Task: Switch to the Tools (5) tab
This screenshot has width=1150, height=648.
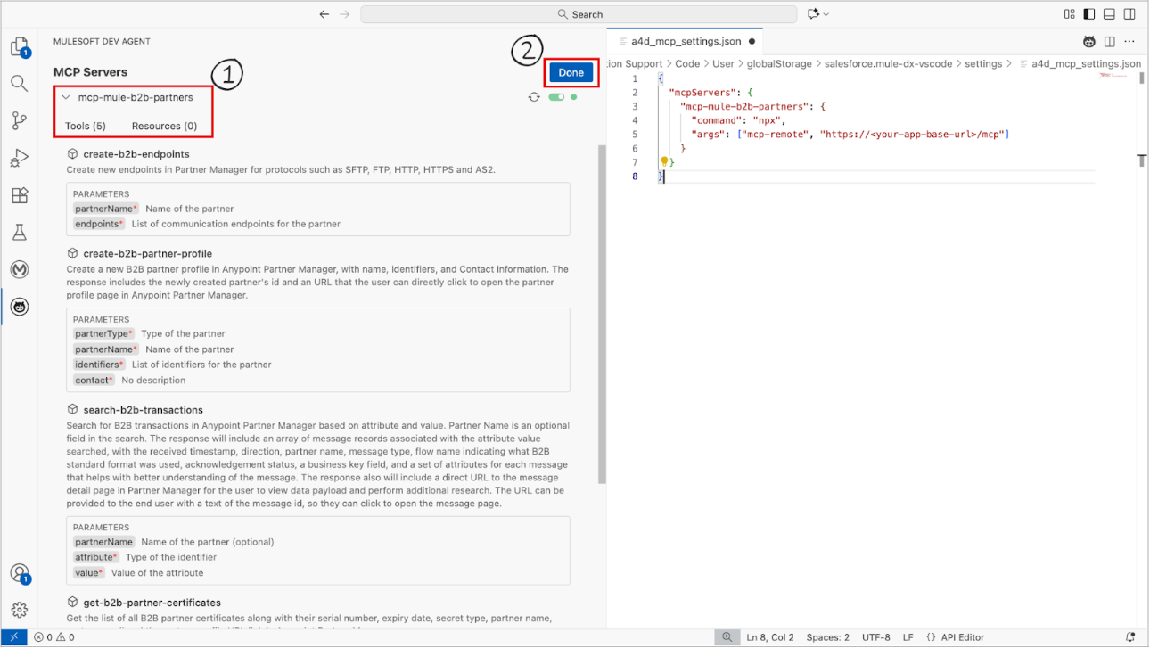Action: coord(86,126)
